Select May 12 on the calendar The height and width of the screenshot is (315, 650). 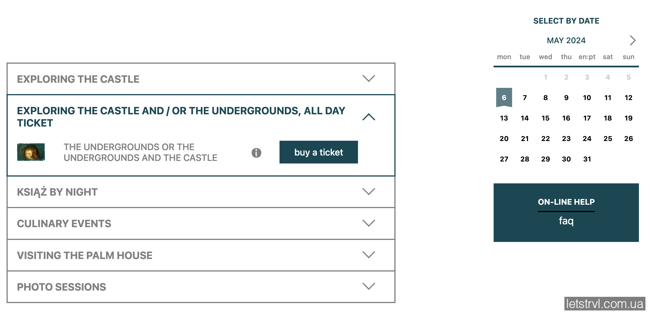pos(628,98)
